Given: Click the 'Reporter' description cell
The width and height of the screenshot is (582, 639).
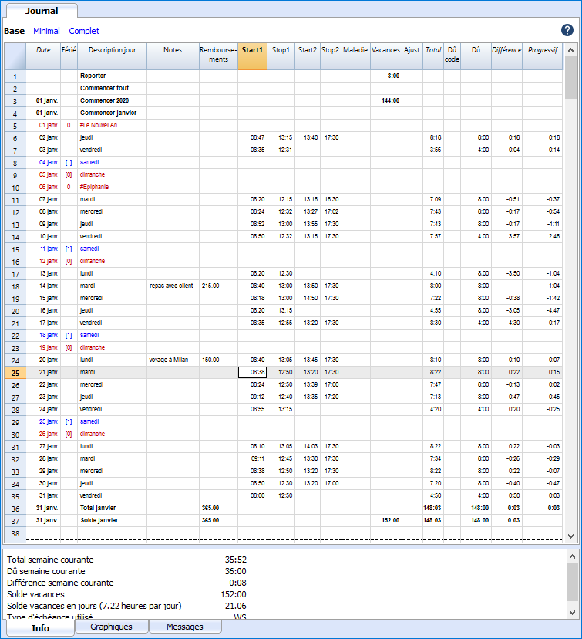Looking at the screenshot, I should (x=112, y=76).
